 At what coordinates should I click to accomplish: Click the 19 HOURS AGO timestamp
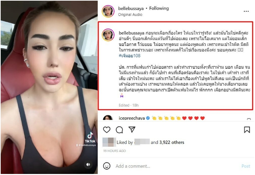coord(115,151)
